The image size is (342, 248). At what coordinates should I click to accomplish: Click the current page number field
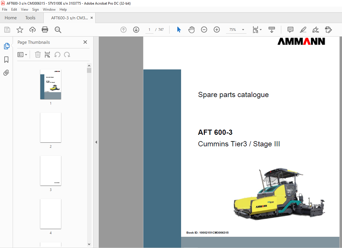[149, 30]
